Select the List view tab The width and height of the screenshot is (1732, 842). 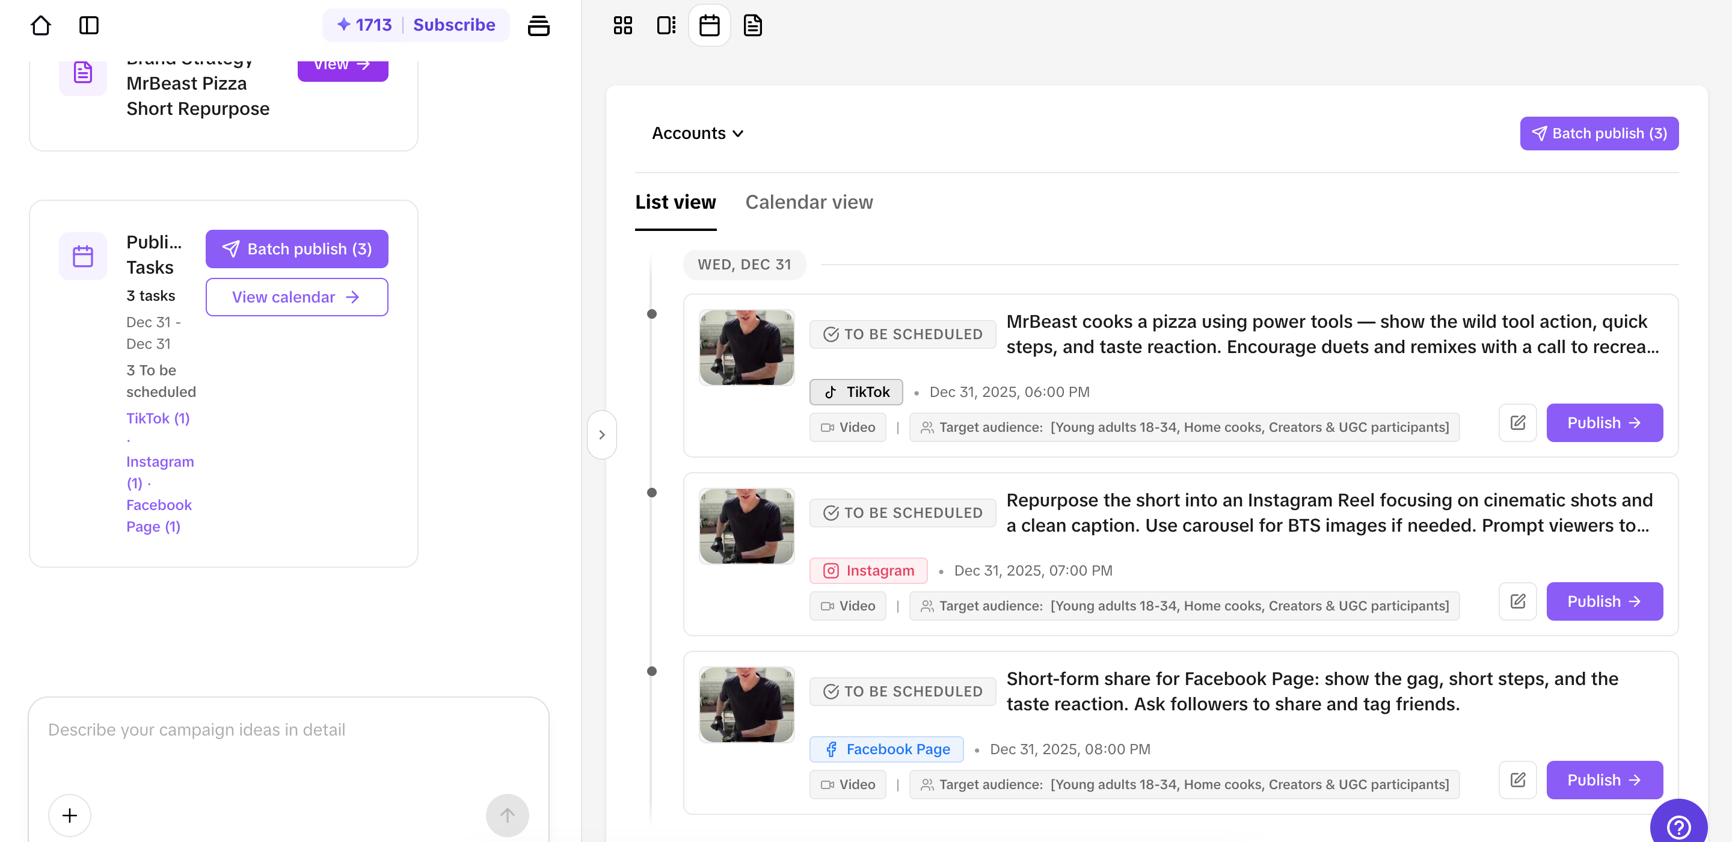click(675, 201)
